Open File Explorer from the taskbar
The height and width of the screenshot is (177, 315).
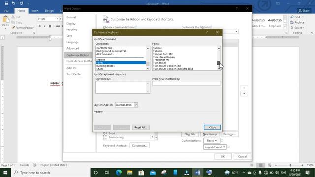(130, 173)
